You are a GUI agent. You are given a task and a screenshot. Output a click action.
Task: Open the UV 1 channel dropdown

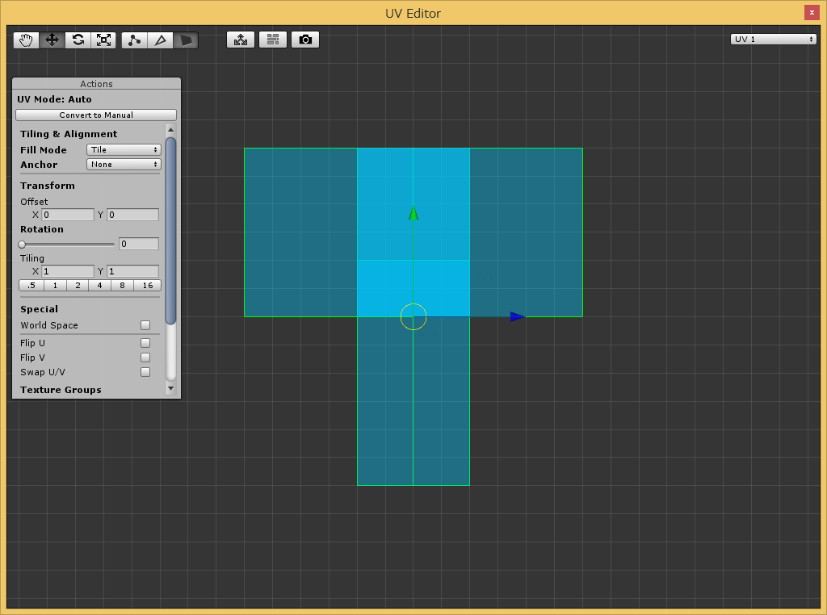tap(773, 39)
